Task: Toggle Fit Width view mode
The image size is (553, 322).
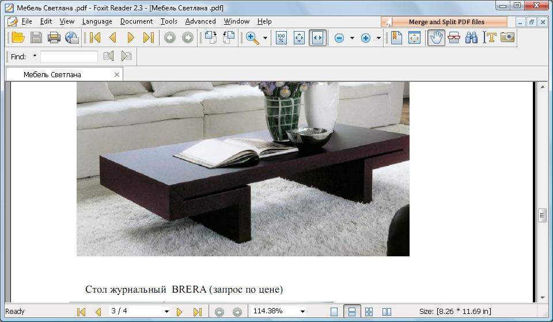Action: (x=317, y=38)
